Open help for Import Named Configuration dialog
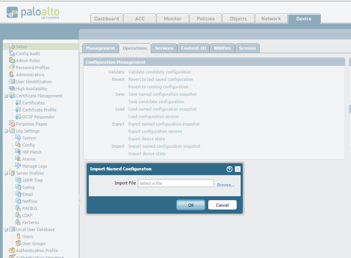 click(x=229, y=169)
